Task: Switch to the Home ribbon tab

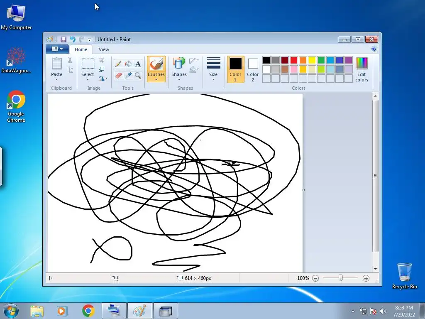Action: [81, 49]
